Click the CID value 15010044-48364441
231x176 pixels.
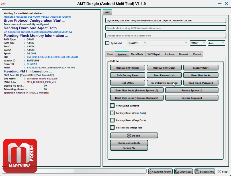(x=52, y=57)
